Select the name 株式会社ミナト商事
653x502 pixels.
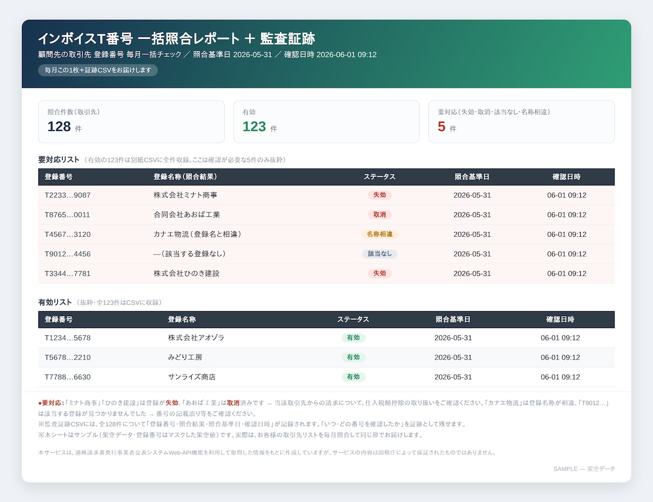pos(185,195)
